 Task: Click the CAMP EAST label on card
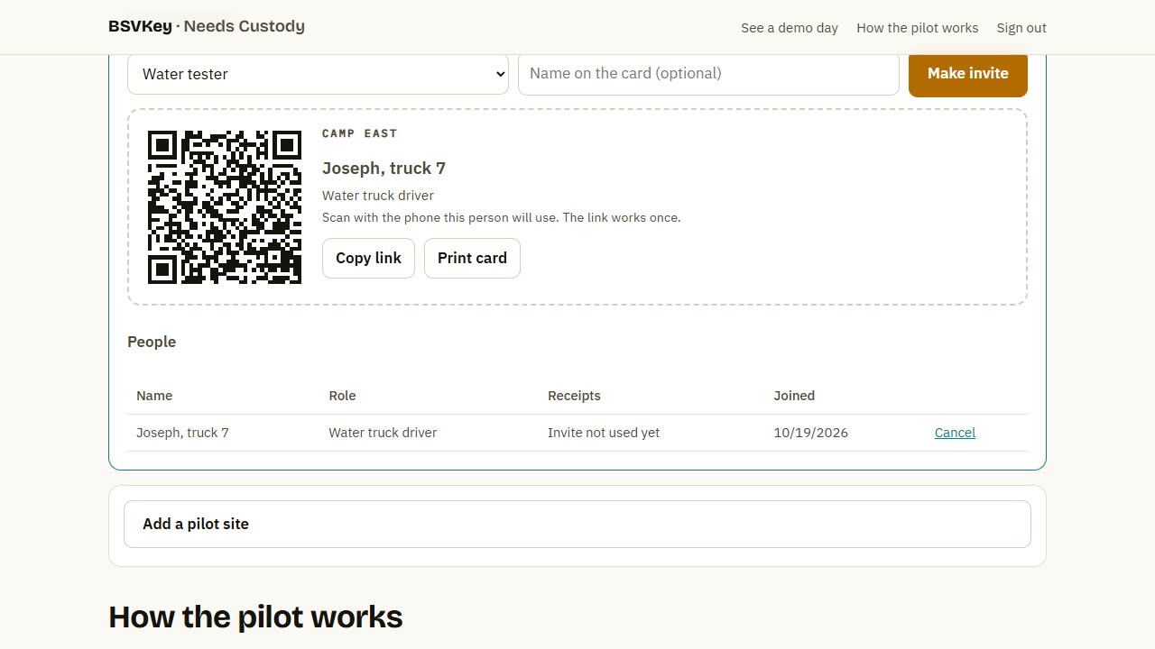click(359, 133)
